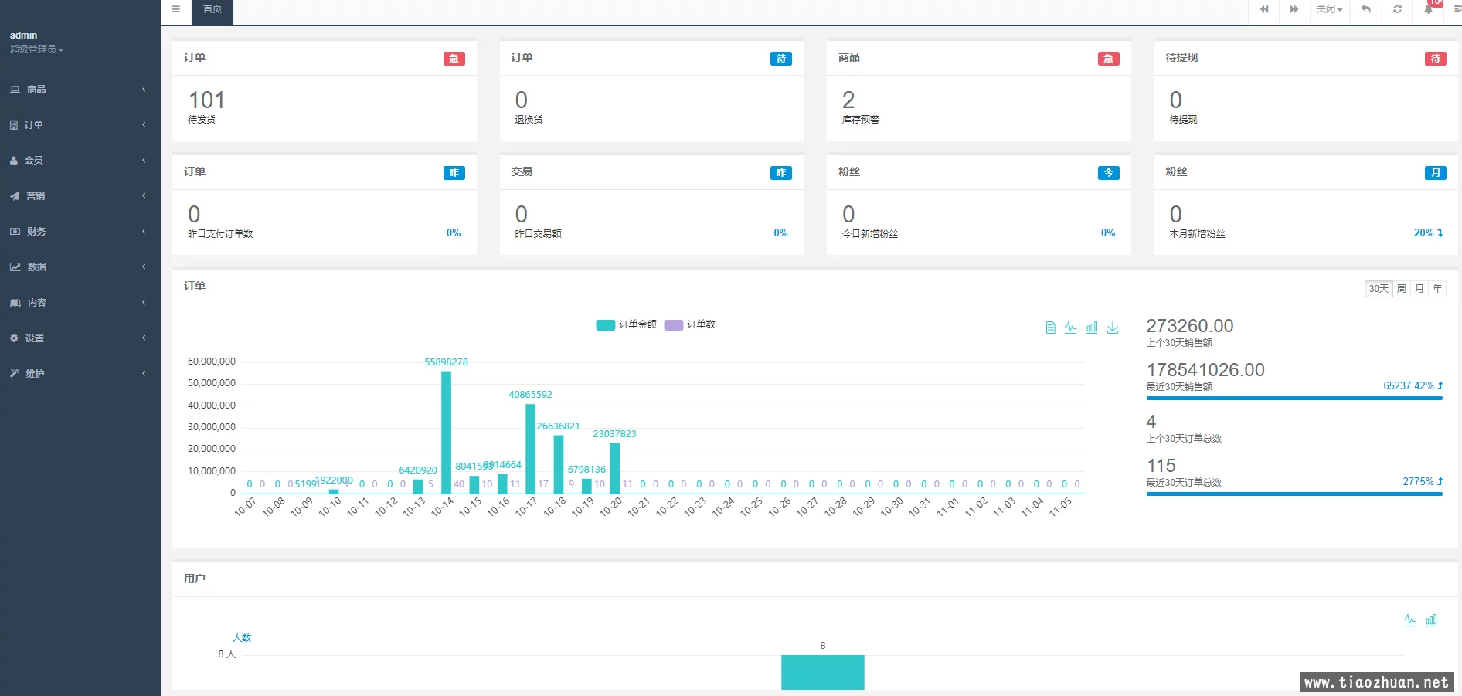The image size is (1462, 696).
Task: Click blue 月 badge on 本月新增粉丝 card
Action: point(1436,173)
